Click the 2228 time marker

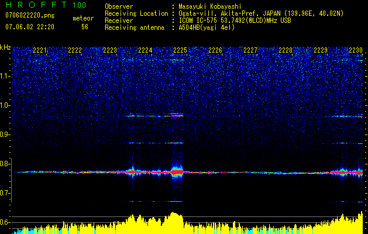click(286, 50)
